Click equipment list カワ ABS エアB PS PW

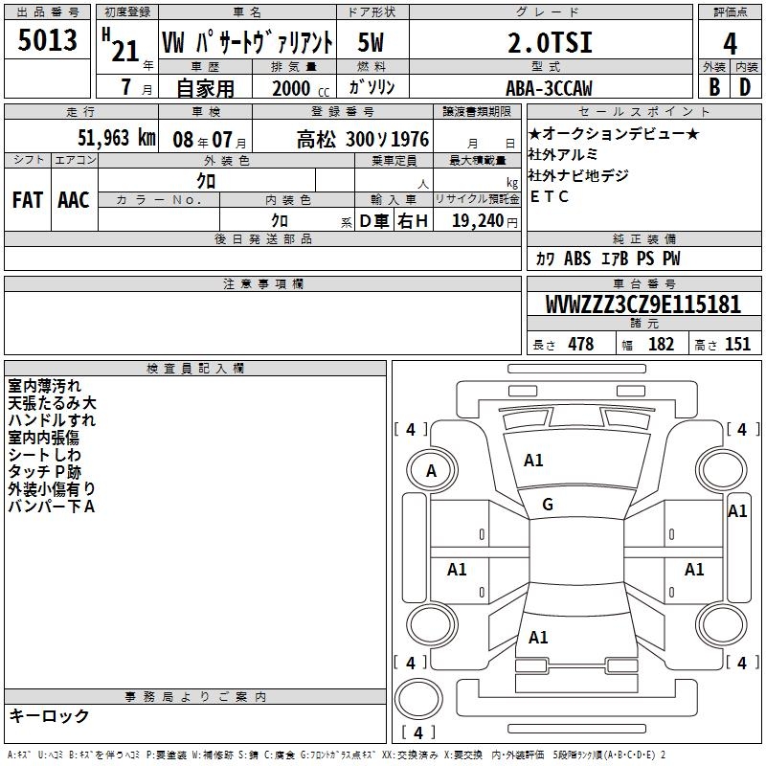tap(608, 259)
